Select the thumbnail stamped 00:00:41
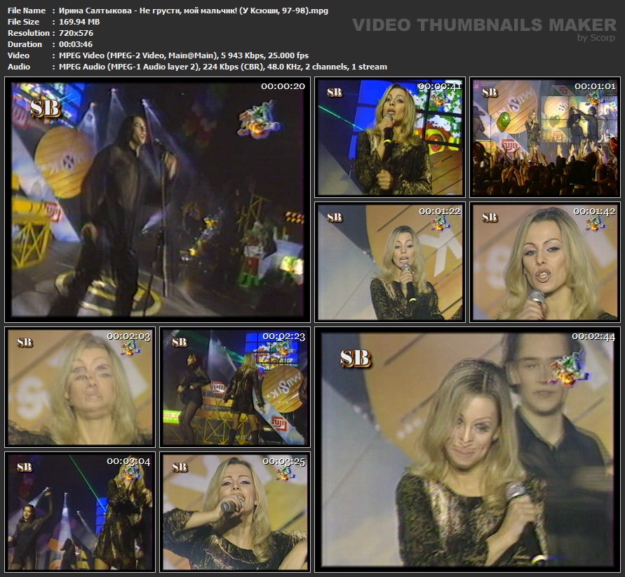 (x=389, y=138)
